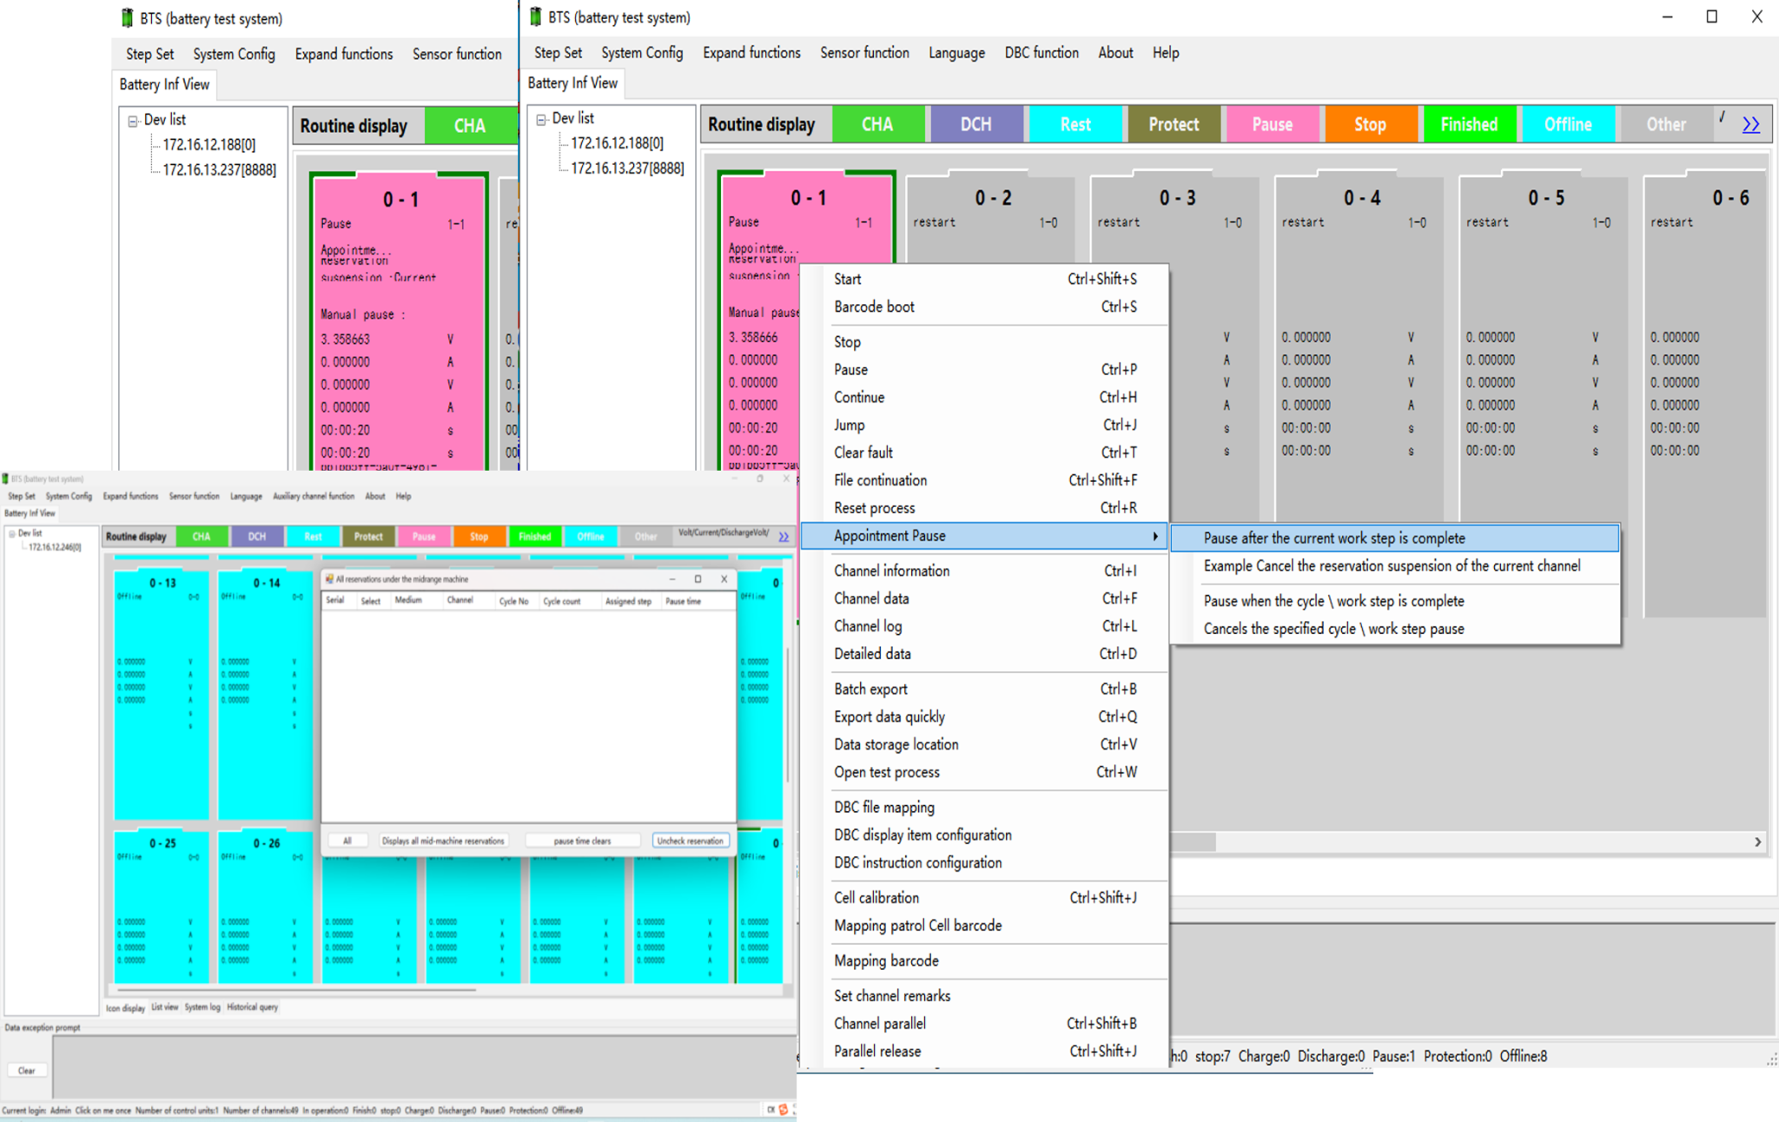Collapse the Dev list tree node
1779x1122 pixels.
[542, 118]
